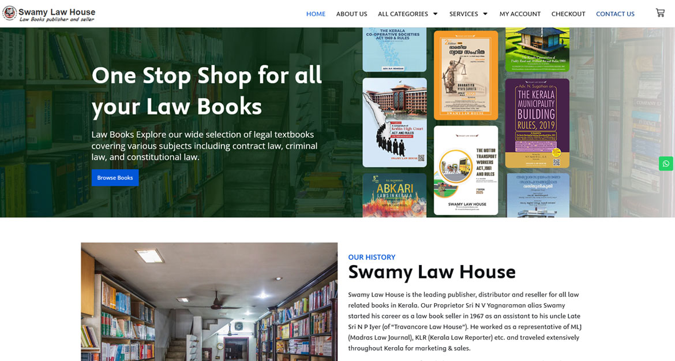Click the Browse Books button

115,177
